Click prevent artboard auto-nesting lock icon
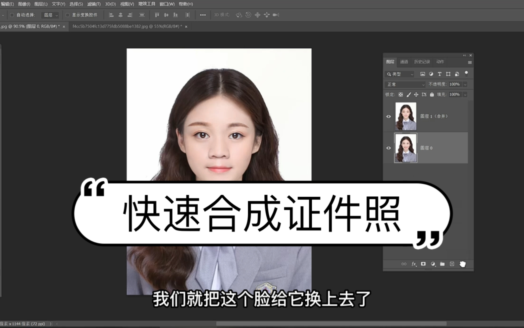524x328 pixels. [424, 95]
